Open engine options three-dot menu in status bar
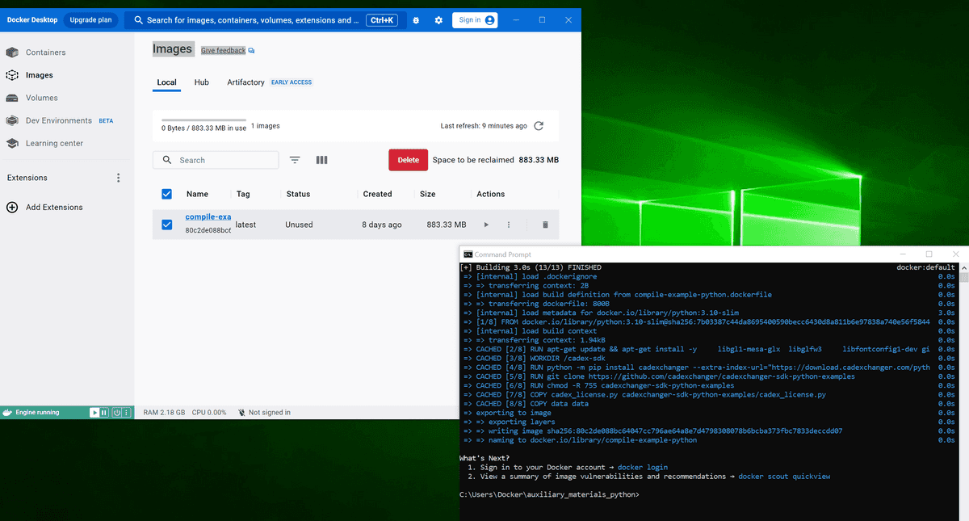Screen dimensions: 969x521 [127, 412]
